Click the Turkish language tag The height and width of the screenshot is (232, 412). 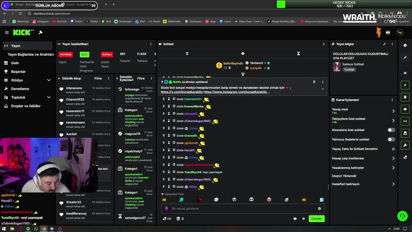[349, 70]
